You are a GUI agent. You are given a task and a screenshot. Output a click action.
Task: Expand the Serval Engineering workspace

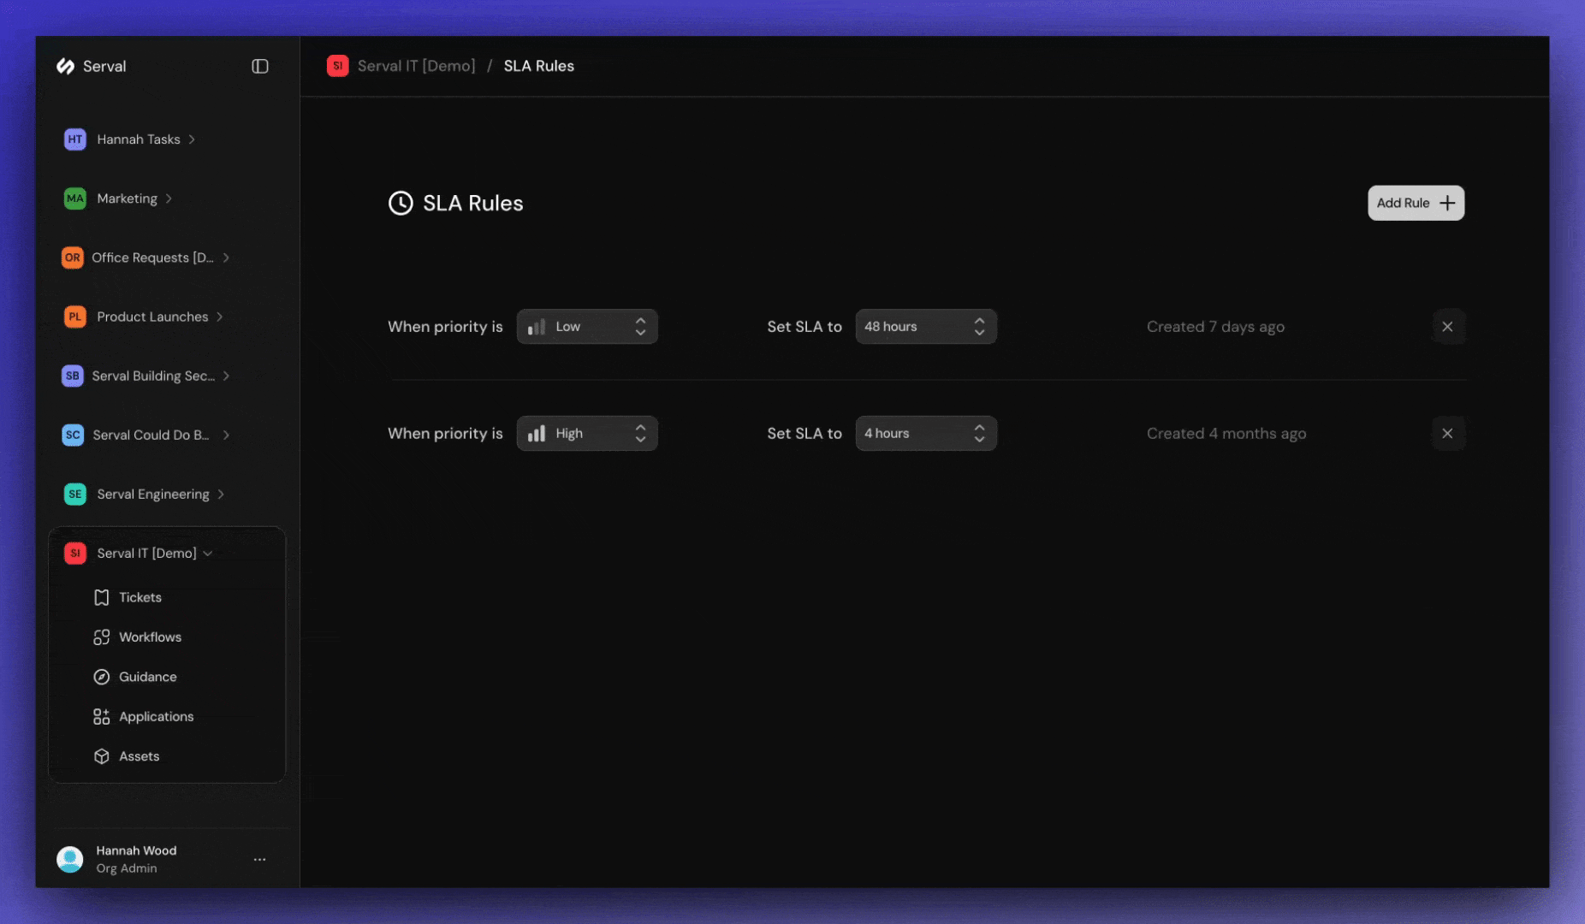pos(222,494)
